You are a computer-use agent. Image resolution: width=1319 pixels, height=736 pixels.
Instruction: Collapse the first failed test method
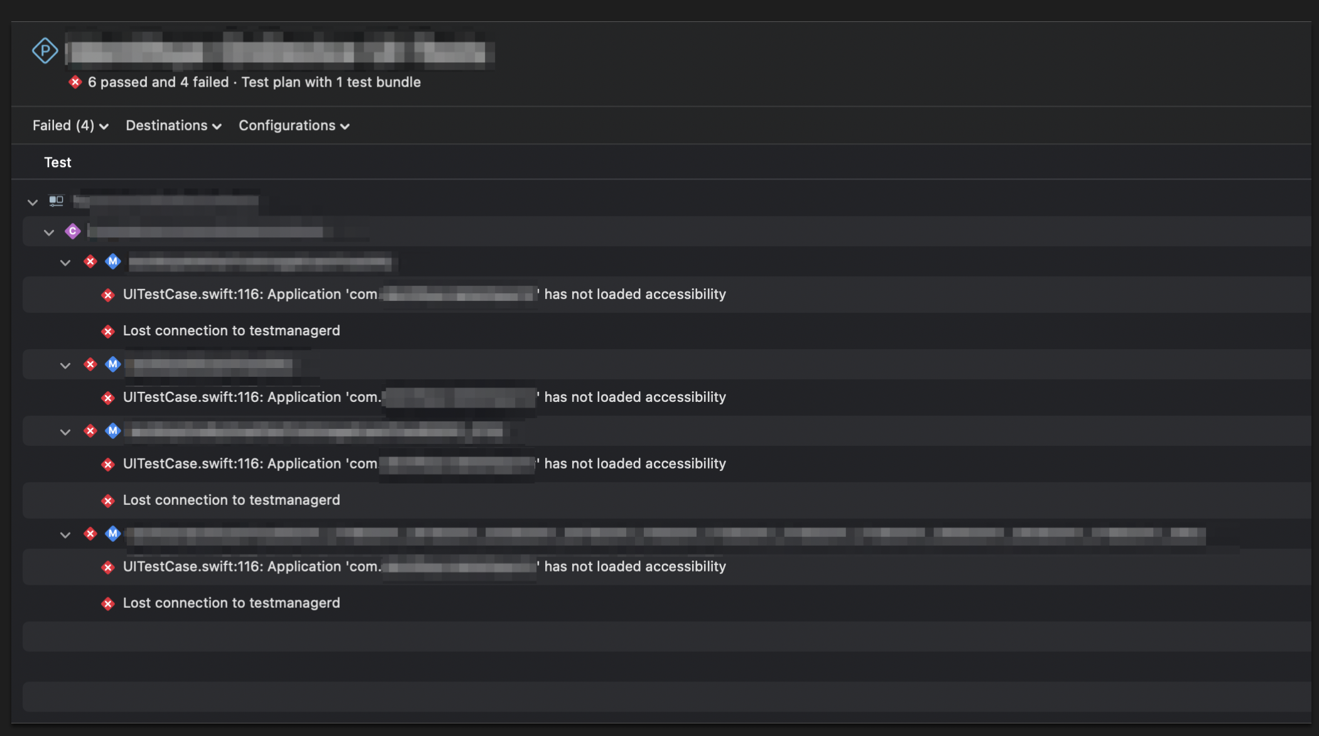click(x=65, y=262)
